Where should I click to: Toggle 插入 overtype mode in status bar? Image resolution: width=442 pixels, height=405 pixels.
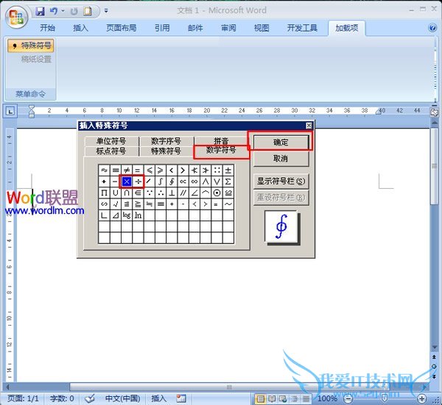(x=158, y=398)
